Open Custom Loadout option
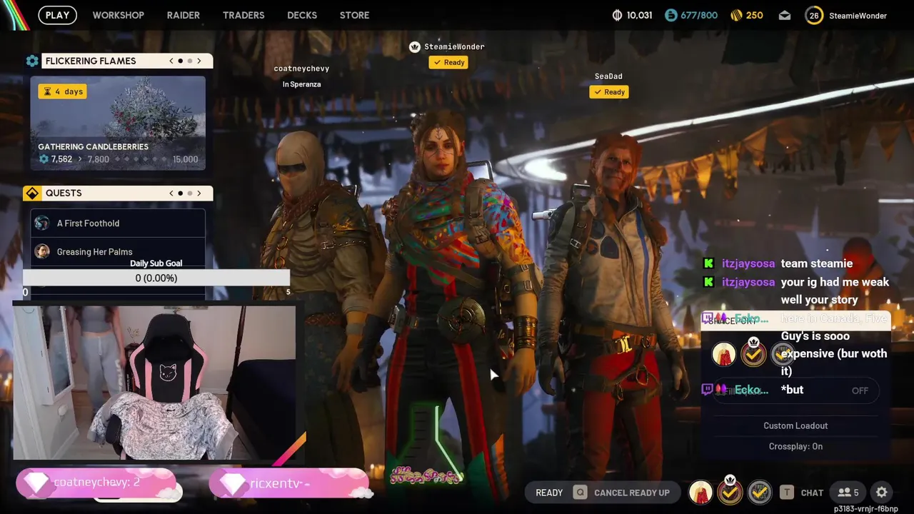Screen dimensions: 914x514 795,425
